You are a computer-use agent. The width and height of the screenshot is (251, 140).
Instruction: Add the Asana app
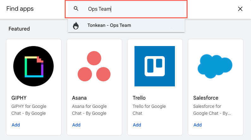point(76,125)
